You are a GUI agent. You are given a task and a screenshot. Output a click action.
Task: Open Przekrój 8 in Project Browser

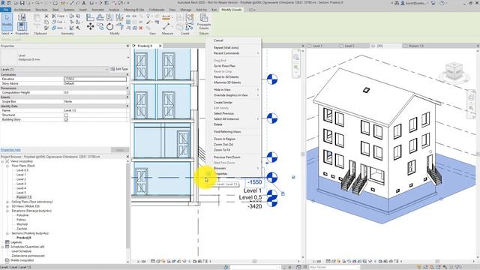[x=24, y=238]
